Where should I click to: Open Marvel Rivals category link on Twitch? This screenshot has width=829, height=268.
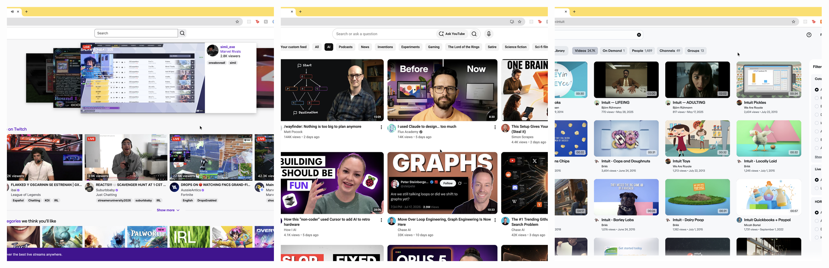tap(231, 51)
